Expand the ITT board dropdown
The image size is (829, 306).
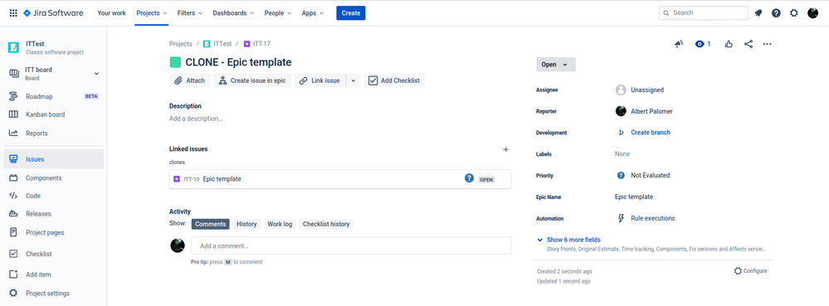[96, 74]
